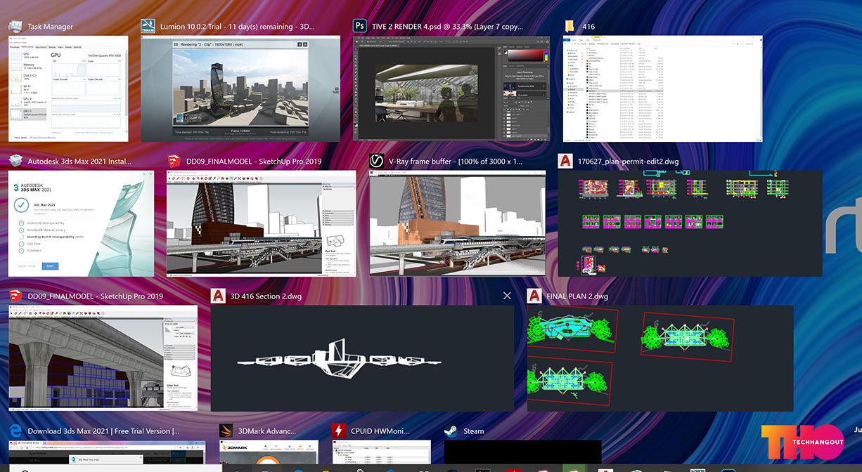Click the title "3D 416 Section 2.dwg"
This screenshot has height=472, width=862.
266,296
